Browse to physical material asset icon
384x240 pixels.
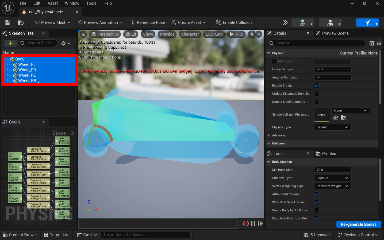(x=344, y=118)
